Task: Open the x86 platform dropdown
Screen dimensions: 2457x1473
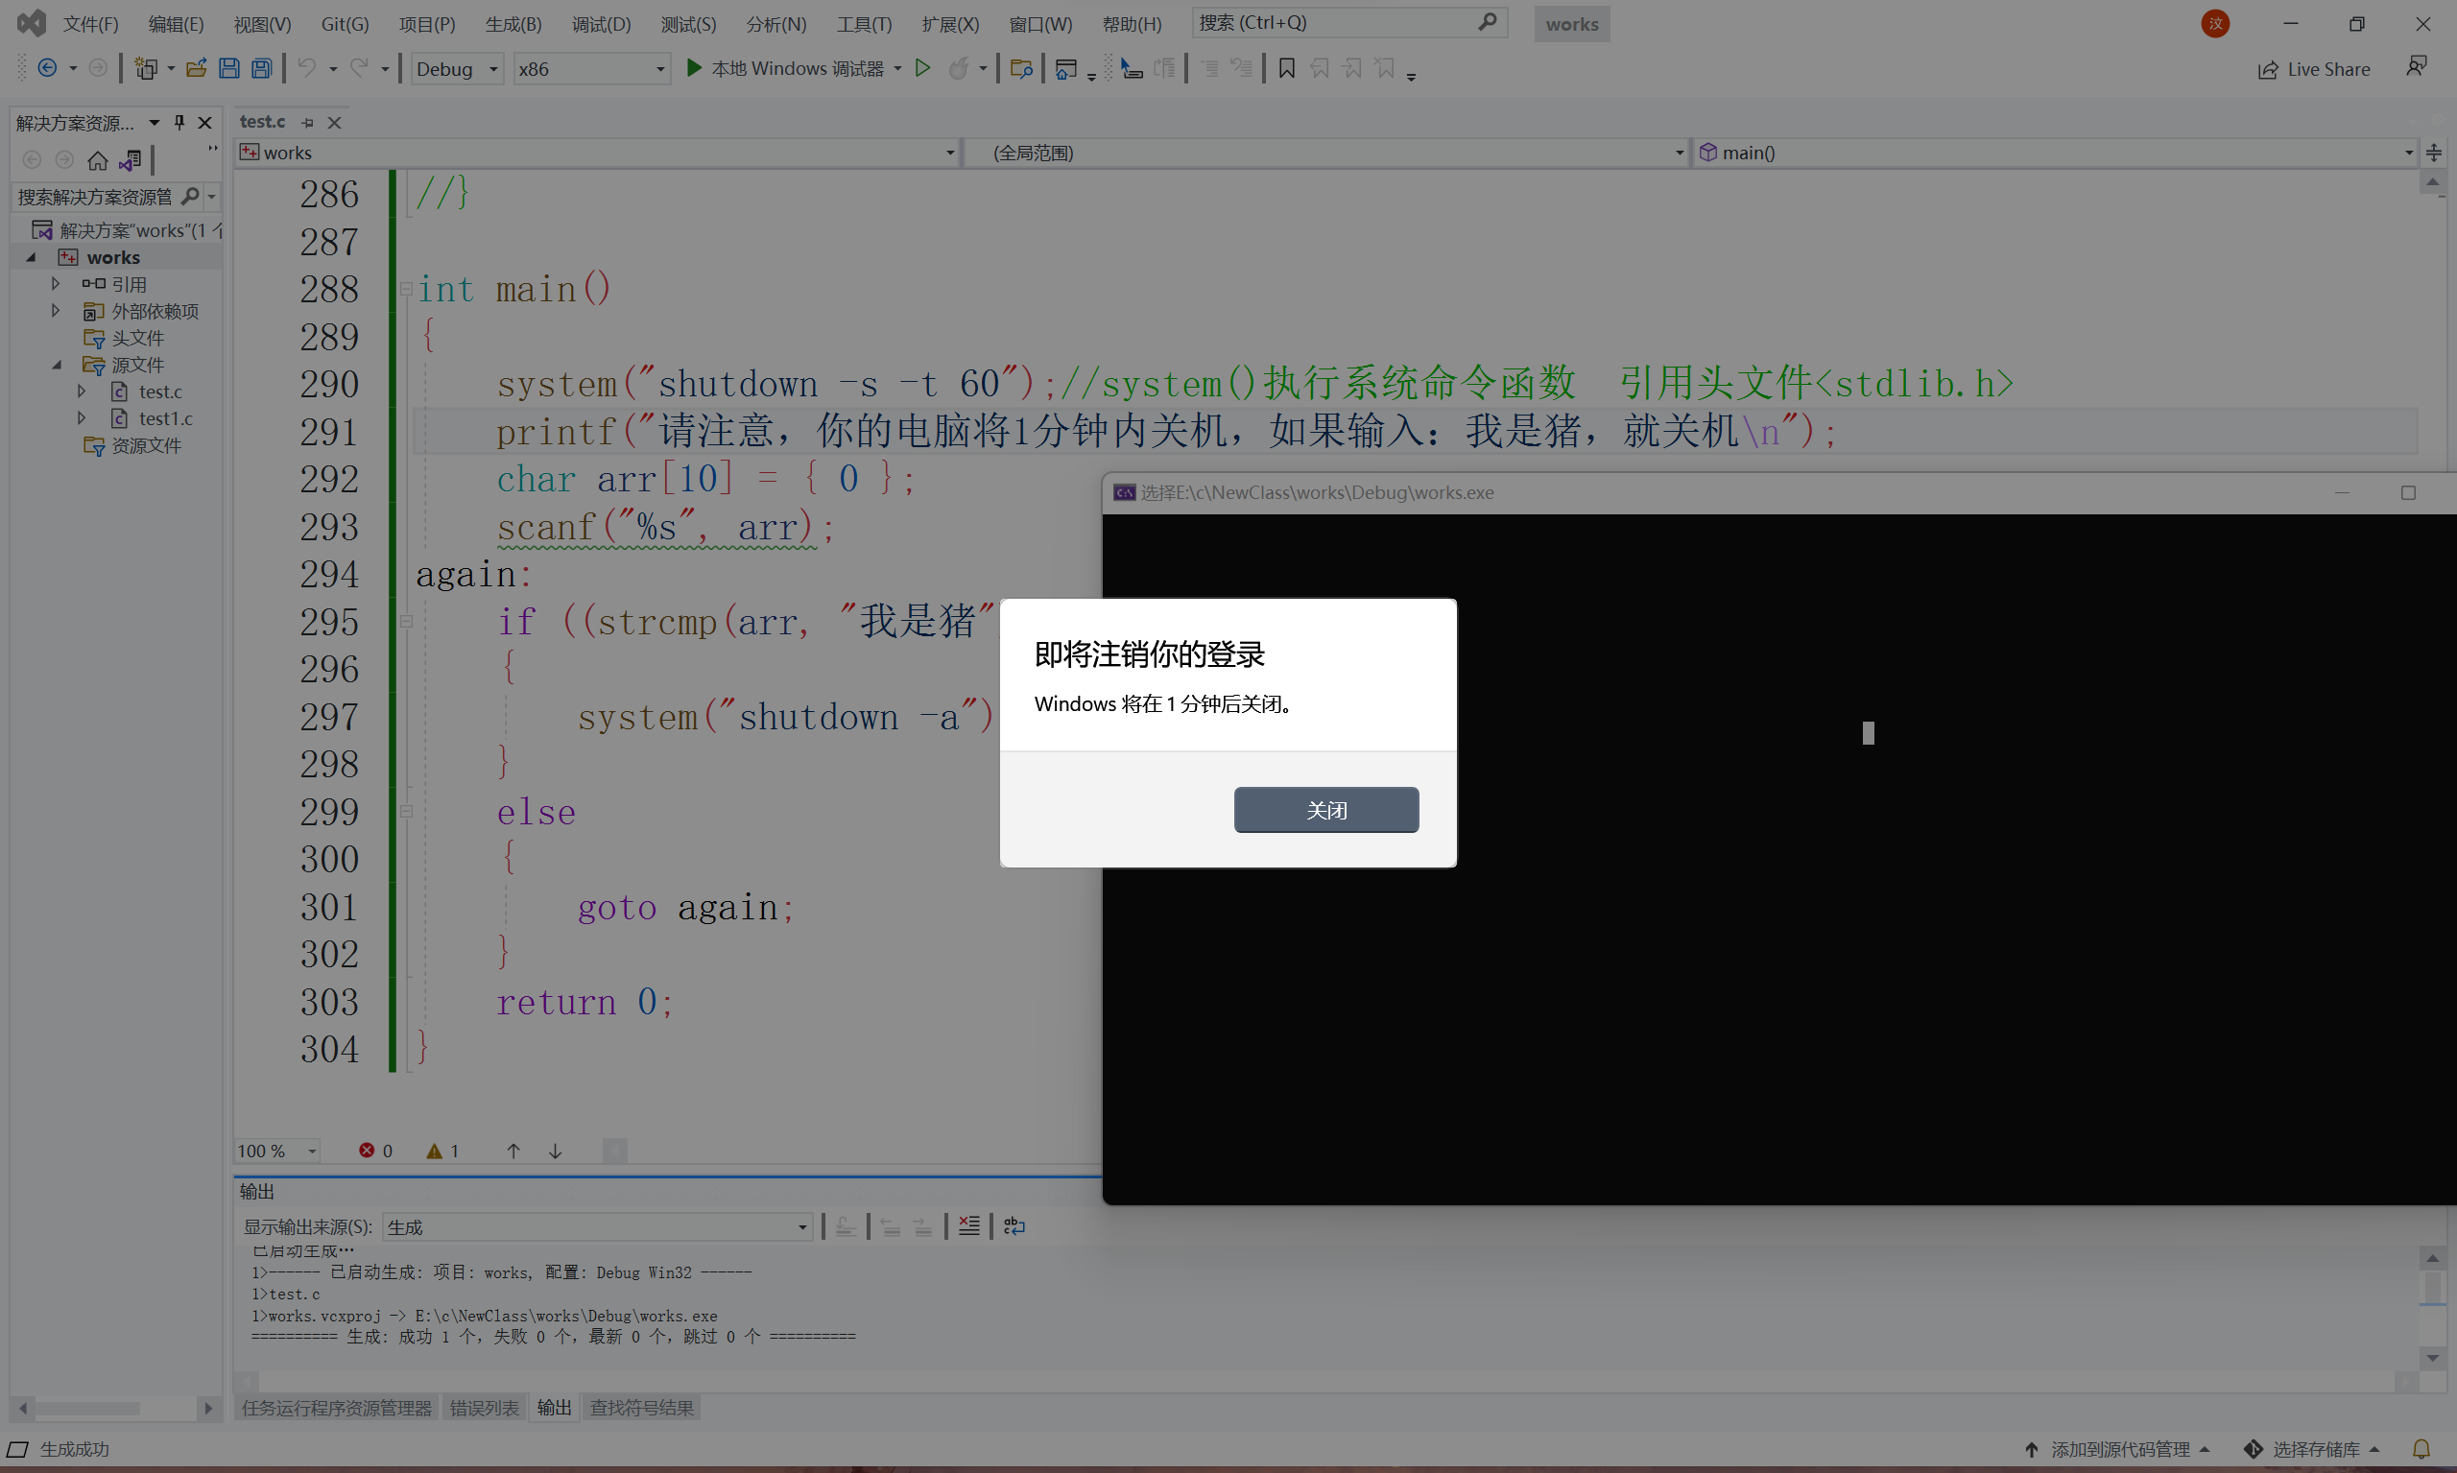Action: (591, 68)
